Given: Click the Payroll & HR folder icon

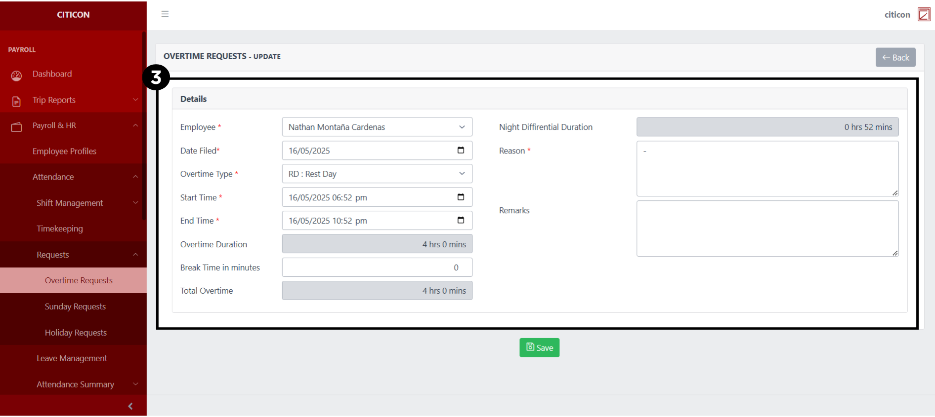Looking at the screenshot, I should coord(16,127).
